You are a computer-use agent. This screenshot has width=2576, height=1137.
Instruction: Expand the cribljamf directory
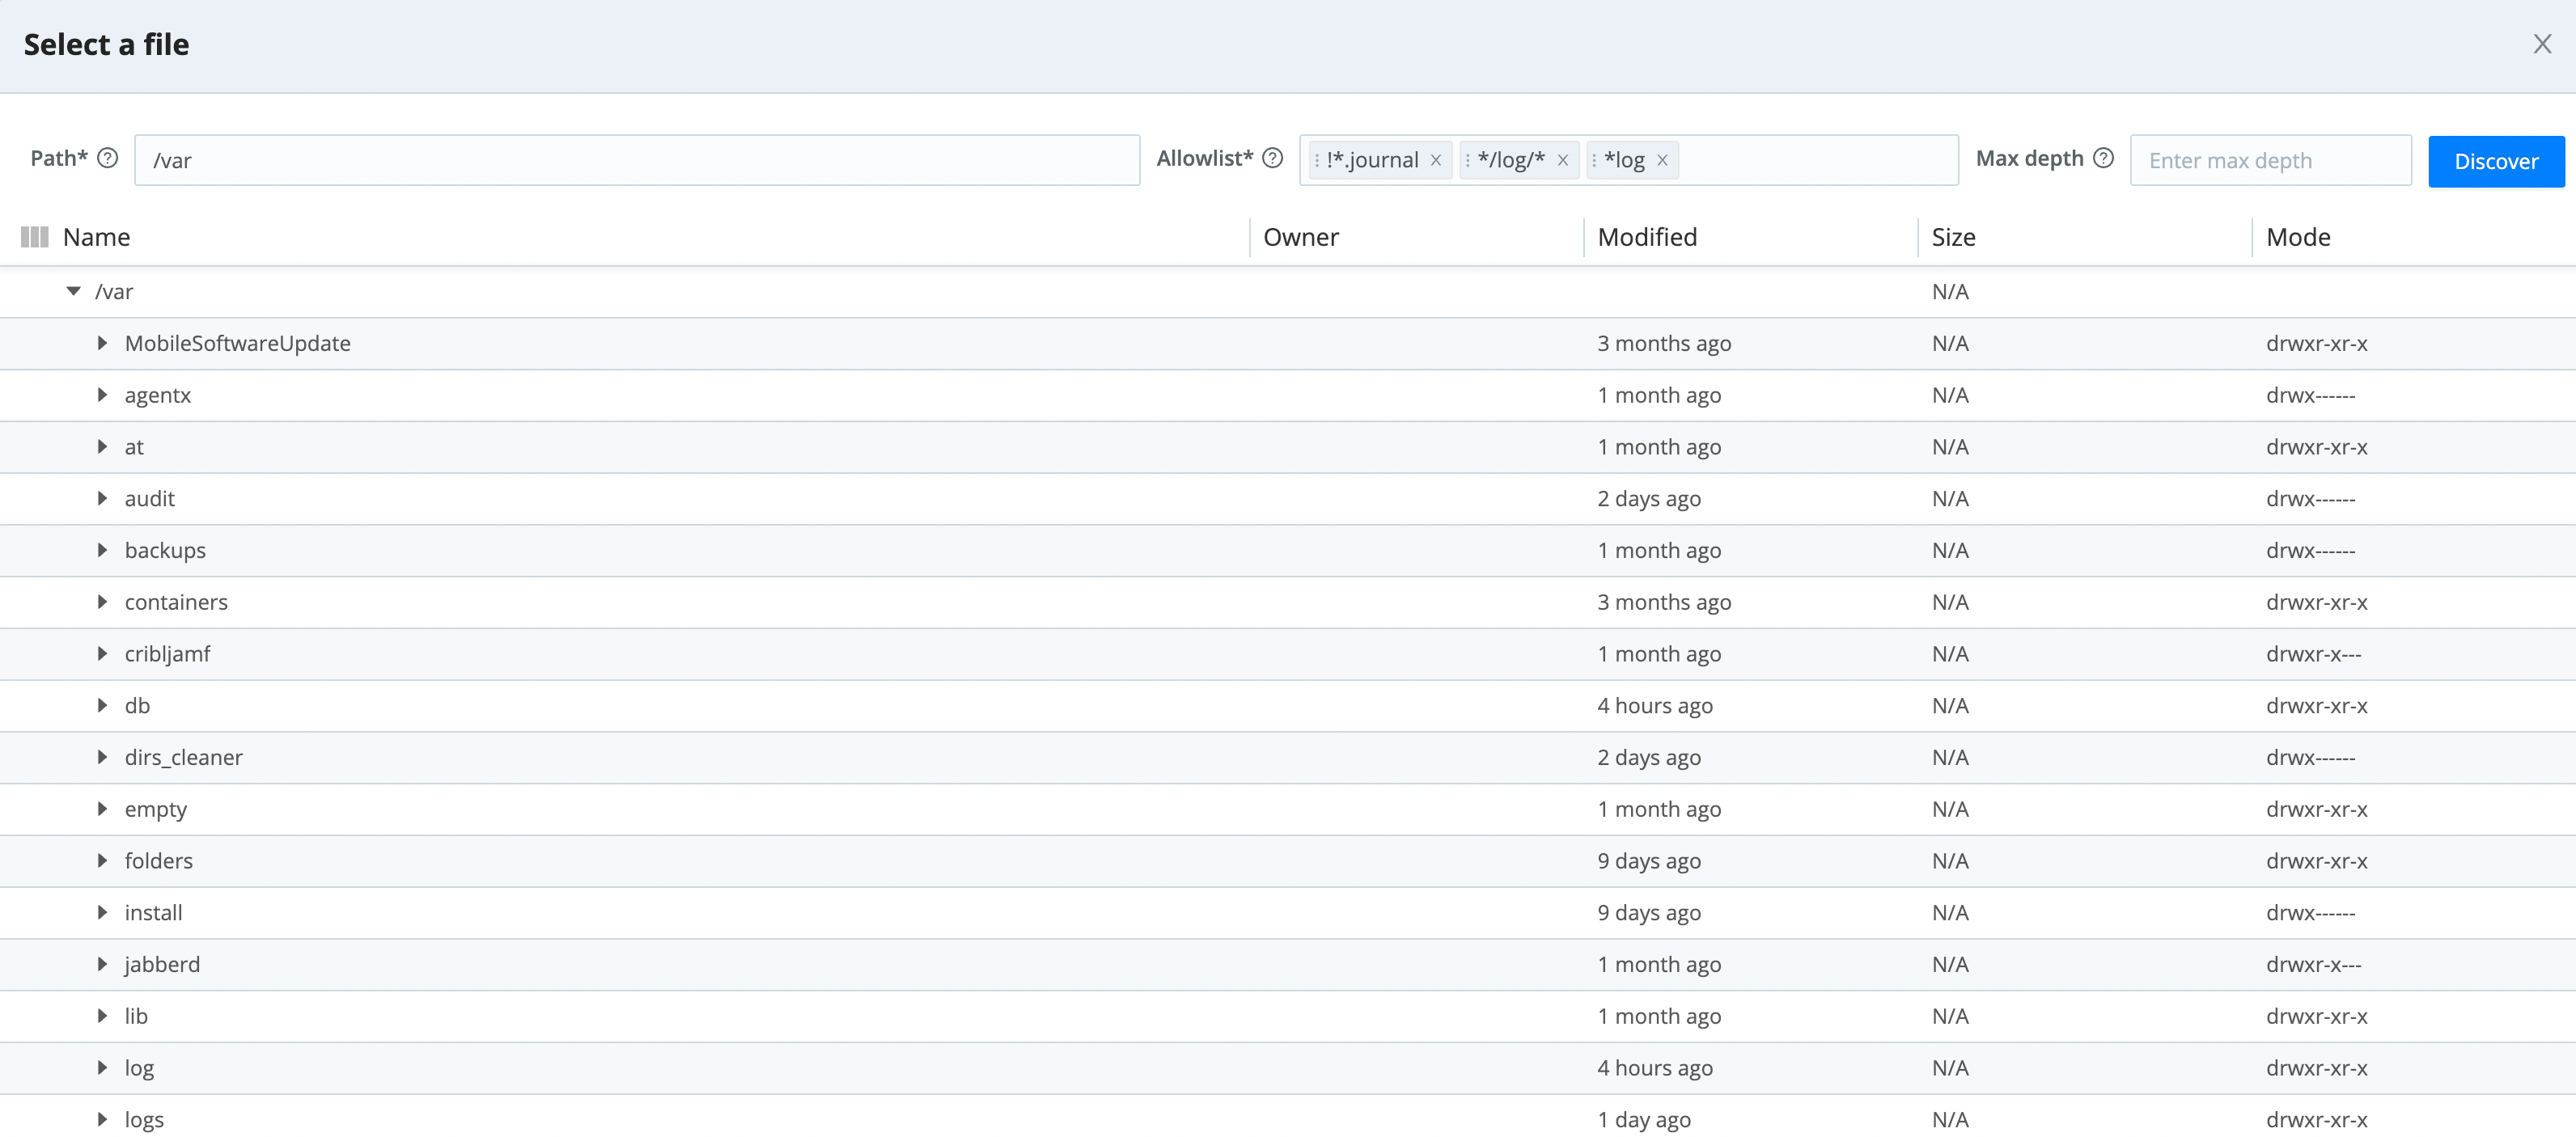coord(102,653)
